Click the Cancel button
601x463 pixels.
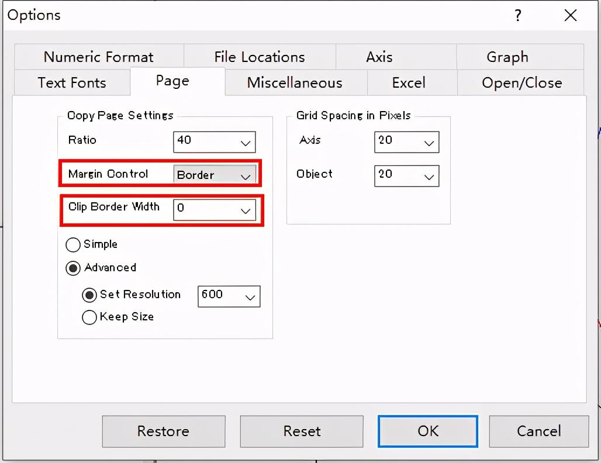(538, 431)
